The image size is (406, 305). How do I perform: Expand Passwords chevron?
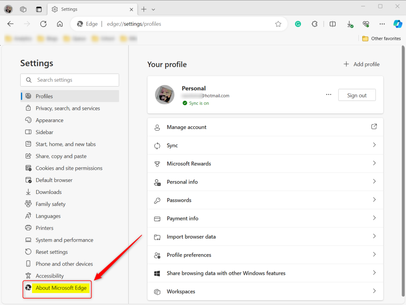pyautogui.click(x=374, y=199)
